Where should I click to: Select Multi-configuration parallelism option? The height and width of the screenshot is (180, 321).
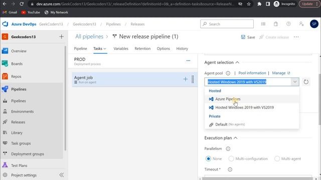(x=231, y=158)
